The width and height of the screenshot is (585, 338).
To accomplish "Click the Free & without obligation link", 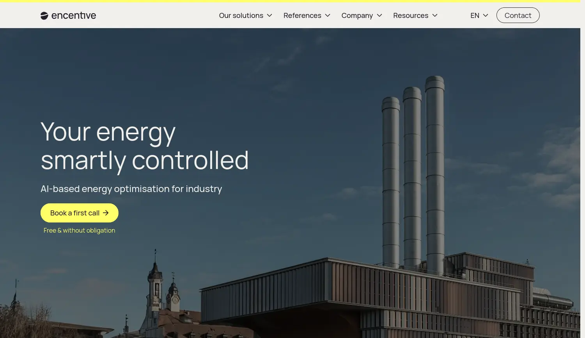I will point(79,230).
